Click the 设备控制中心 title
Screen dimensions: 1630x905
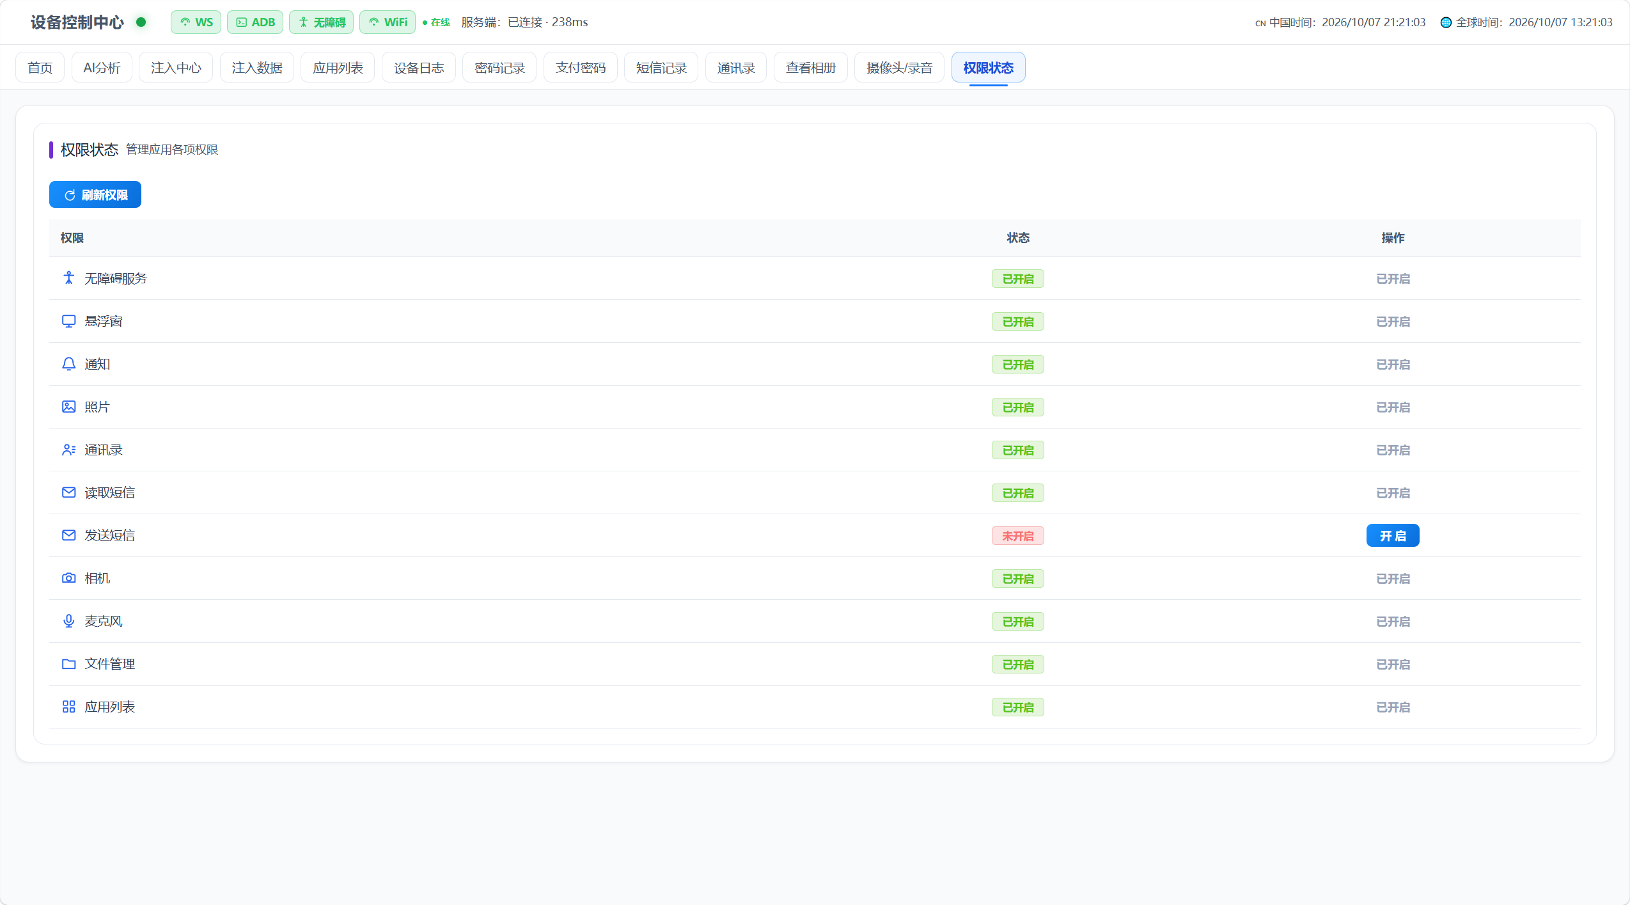pos(77,22)
